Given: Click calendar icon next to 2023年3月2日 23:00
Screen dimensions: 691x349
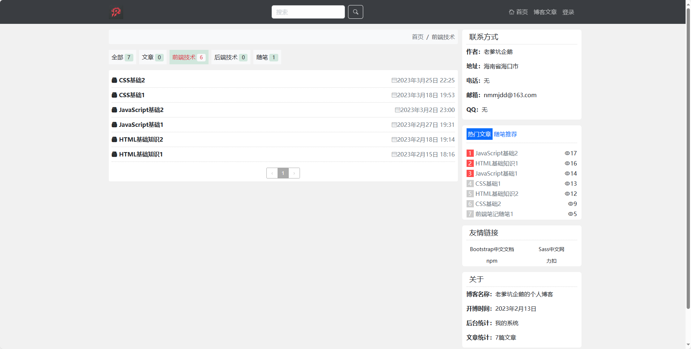Looking at the screenshot, I should pyautogui.click(x=398, y=110).
